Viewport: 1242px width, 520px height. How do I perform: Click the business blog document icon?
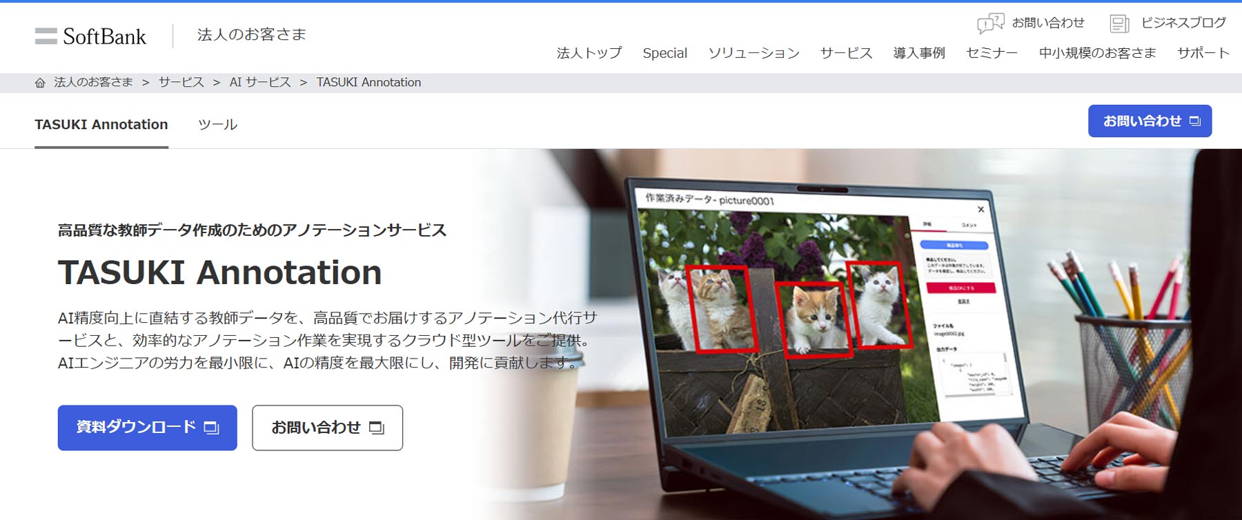pyautogui.click(x=1119, y=23)
